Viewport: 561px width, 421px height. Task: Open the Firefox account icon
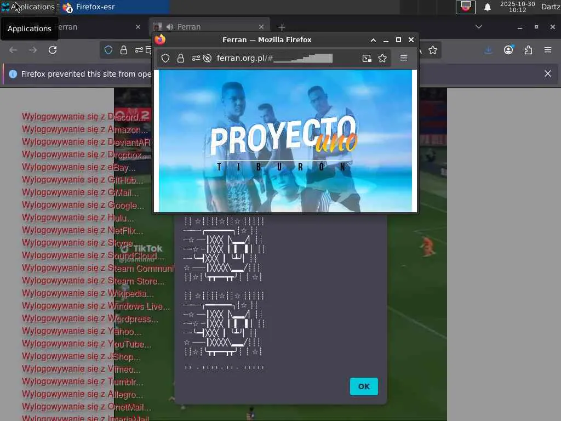point(508,50)
